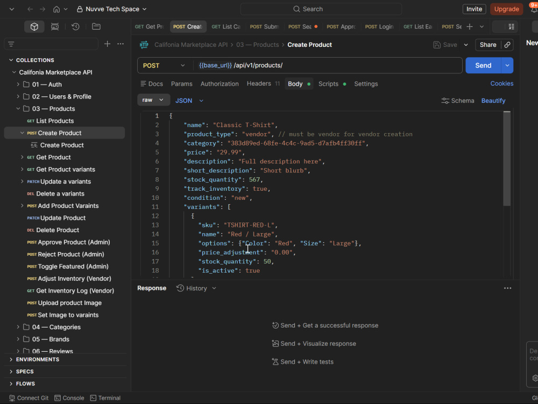Click the body editor vertical scrollbar
Viewport: 538px width, 404px height.
(x=506, y=159)
